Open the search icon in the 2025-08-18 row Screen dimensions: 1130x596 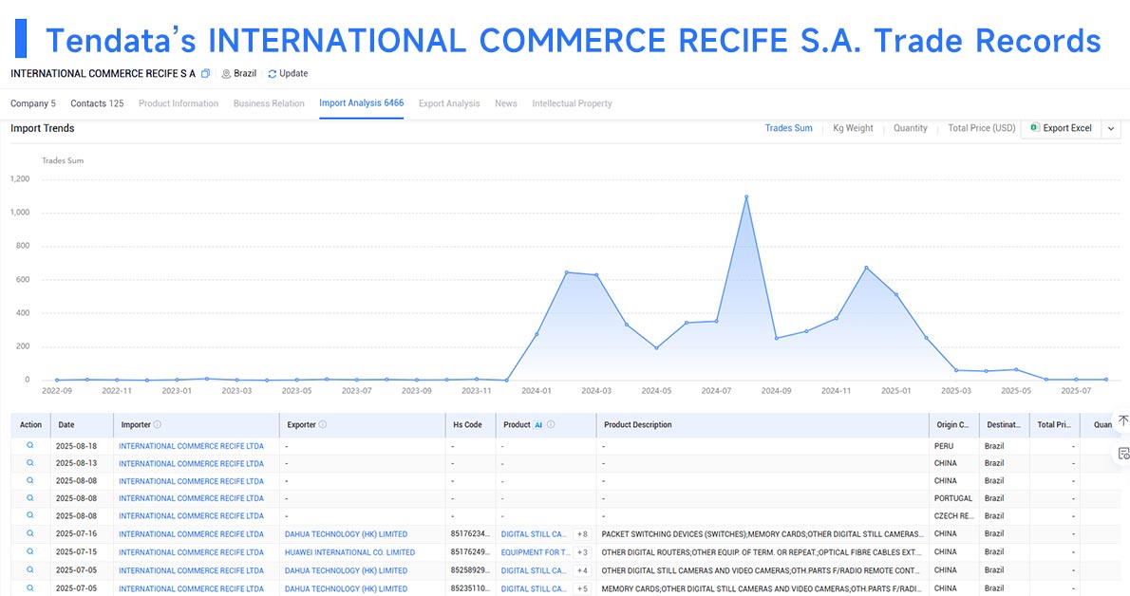click(30, 445)
